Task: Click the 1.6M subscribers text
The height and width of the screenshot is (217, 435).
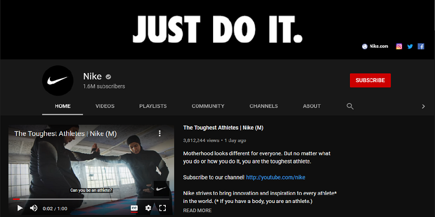Action: (104, 87)
